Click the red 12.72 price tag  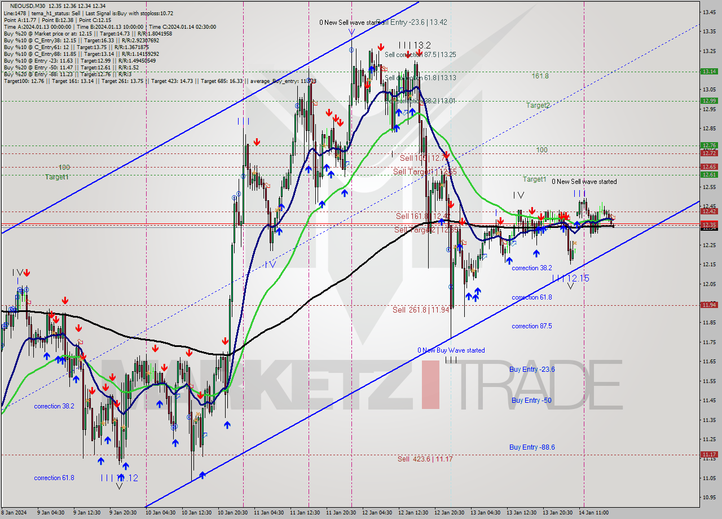(x=708, y=153)
